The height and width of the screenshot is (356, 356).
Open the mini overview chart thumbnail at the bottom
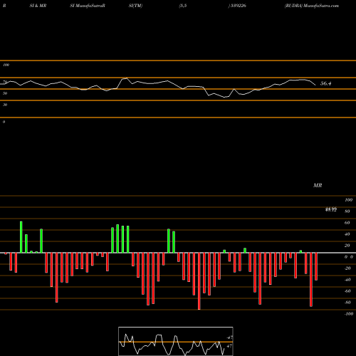tap(176, 341)
